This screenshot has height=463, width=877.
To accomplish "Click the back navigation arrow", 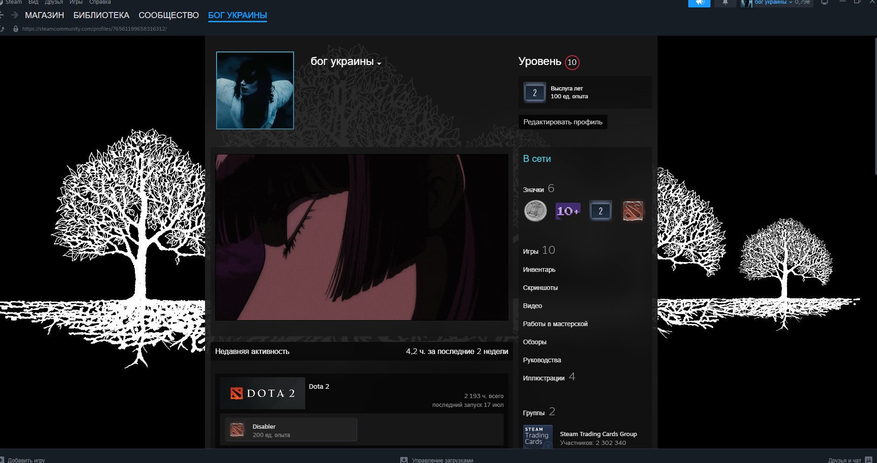I will click(2, 15).
